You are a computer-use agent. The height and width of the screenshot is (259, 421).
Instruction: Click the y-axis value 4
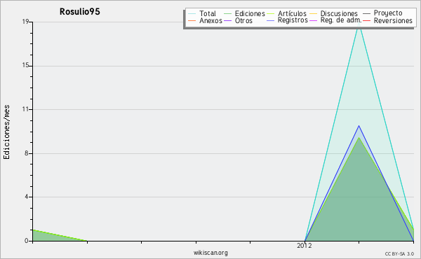coord(27,197)
